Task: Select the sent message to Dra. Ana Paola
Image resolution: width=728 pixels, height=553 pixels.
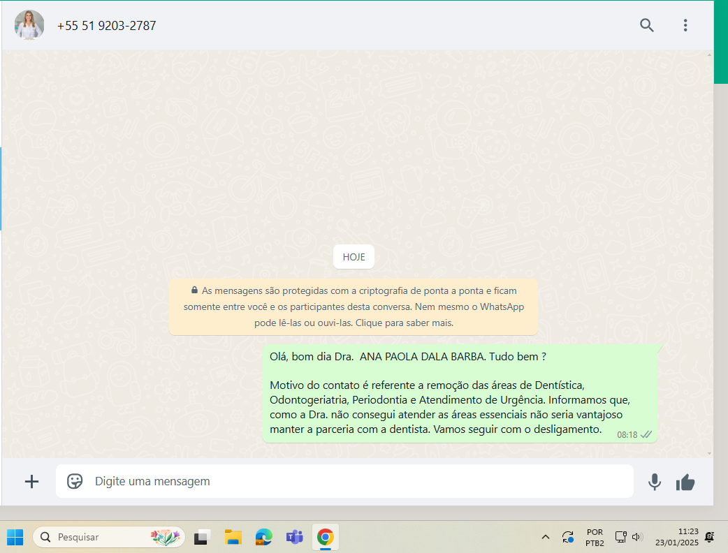Action: click(x=460, y=393)
